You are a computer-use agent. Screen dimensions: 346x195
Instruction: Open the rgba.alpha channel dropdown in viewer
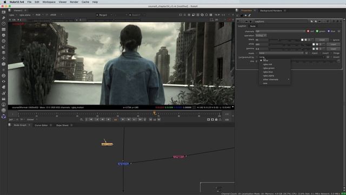[x=26, y=15]
